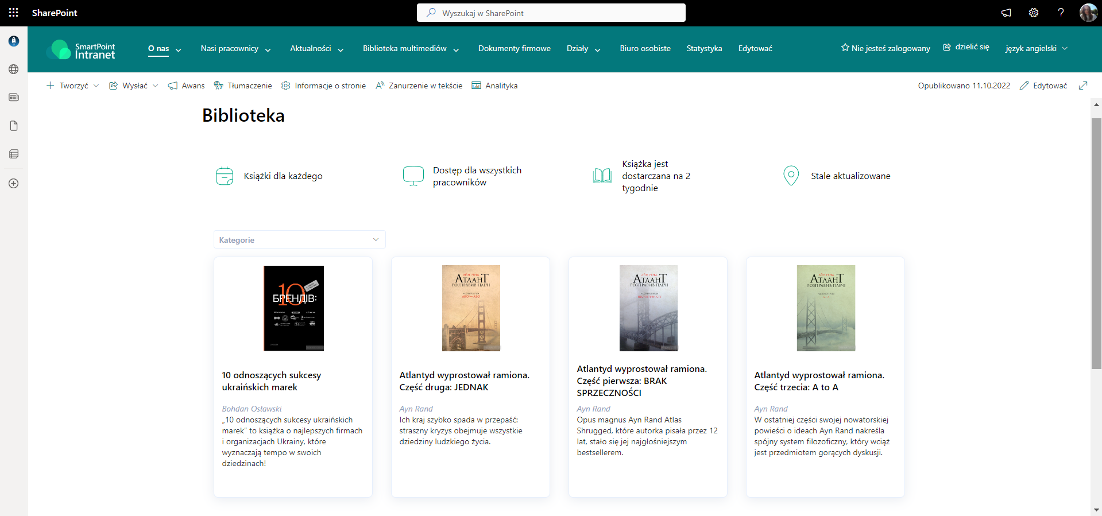Expand the Tworzyć create dropdown
1102x516 pixels.
[73, 86]
